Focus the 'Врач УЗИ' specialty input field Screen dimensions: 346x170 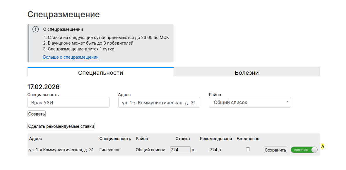[68, 103]
